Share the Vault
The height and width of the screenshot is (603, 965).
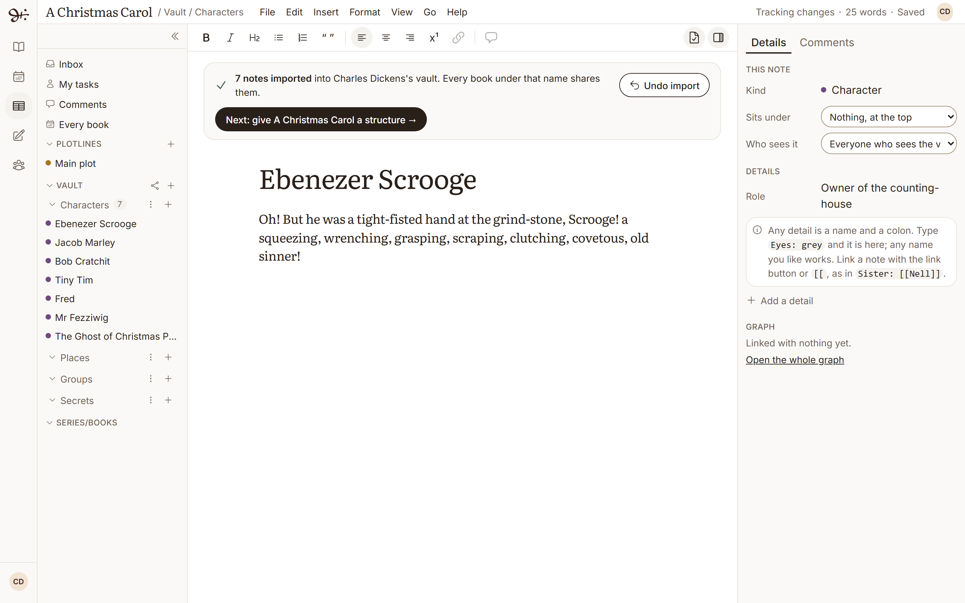click(x=155, y=186)
